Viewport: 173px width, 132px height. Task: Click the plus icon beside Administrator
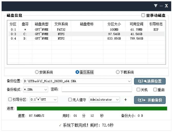tap(126, 100)
